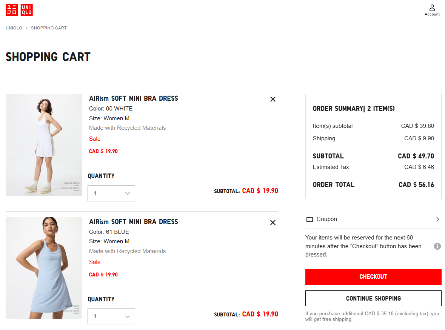Remove the blue AIRism dress from cart

(273, 223)
